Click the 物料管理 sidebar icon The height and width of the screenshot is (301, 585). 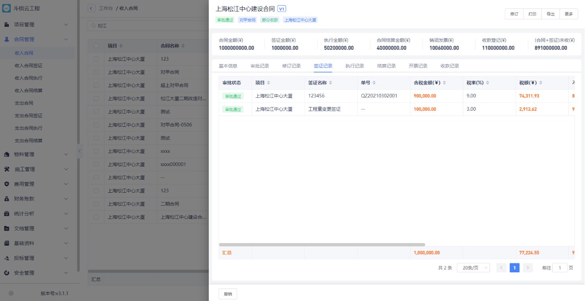click(7, 154)
